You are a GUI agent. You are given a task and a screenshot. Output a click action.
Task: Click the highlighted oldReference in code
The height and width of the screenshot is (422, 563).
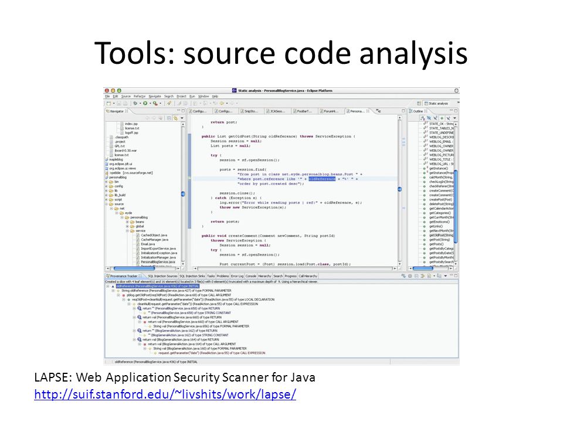[x=322, y=179]
